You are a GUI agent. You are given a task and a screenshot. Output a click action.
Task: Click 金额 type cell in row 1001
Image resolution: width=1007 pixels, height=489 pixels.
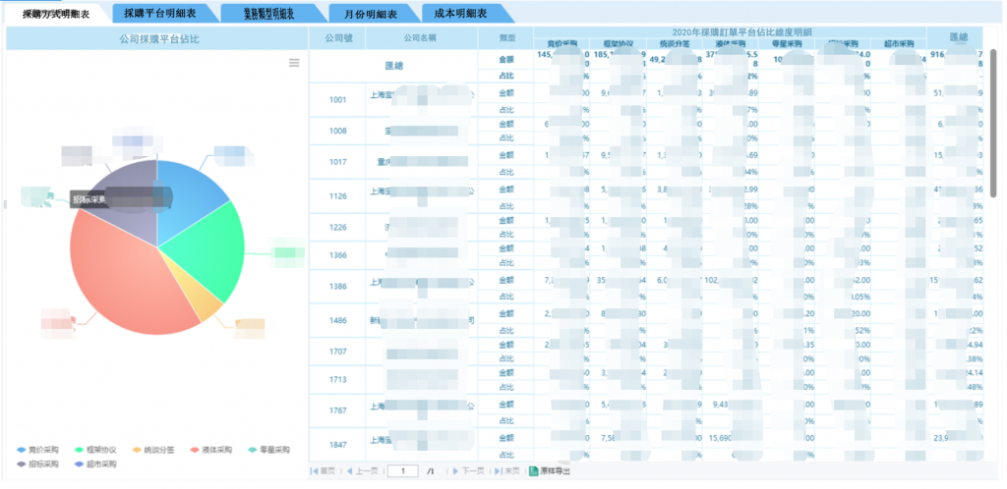coord(506,93)
